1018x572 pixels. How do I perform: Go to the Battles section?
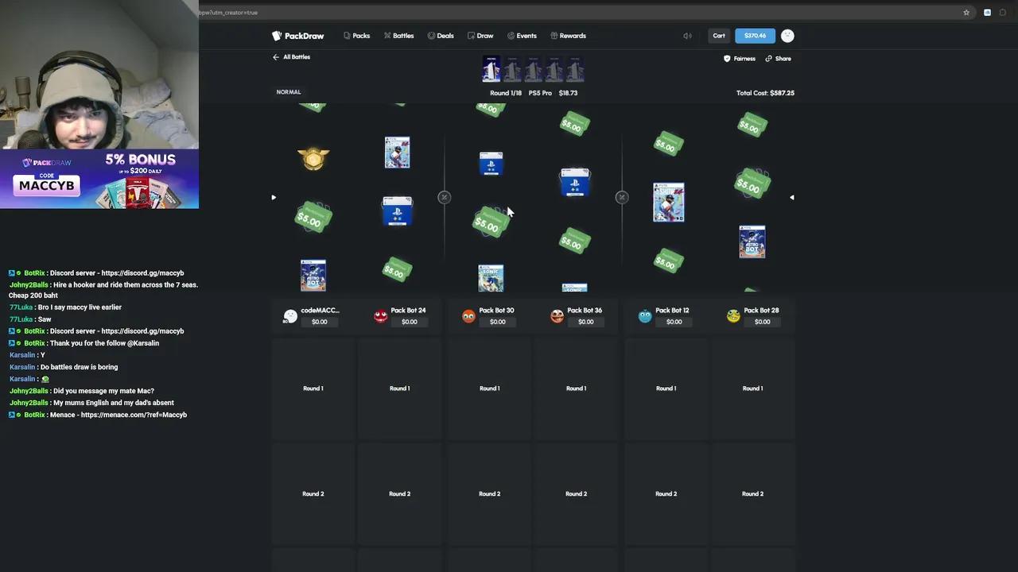pyautogui.click(x=398, y=36)
